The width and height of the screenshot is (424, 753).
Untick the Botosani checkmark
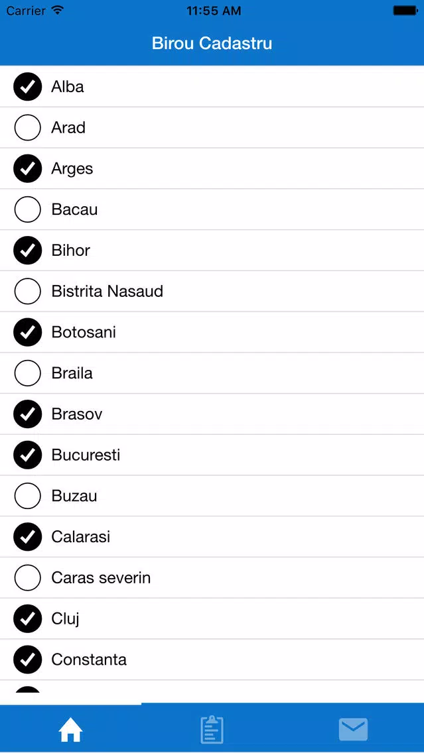point(27,332)
